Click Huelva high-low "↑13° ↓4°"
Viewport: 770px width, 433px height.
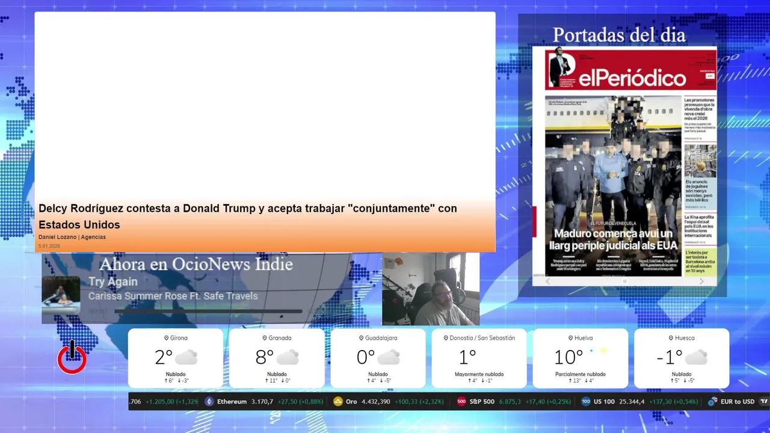click(581, 381)
